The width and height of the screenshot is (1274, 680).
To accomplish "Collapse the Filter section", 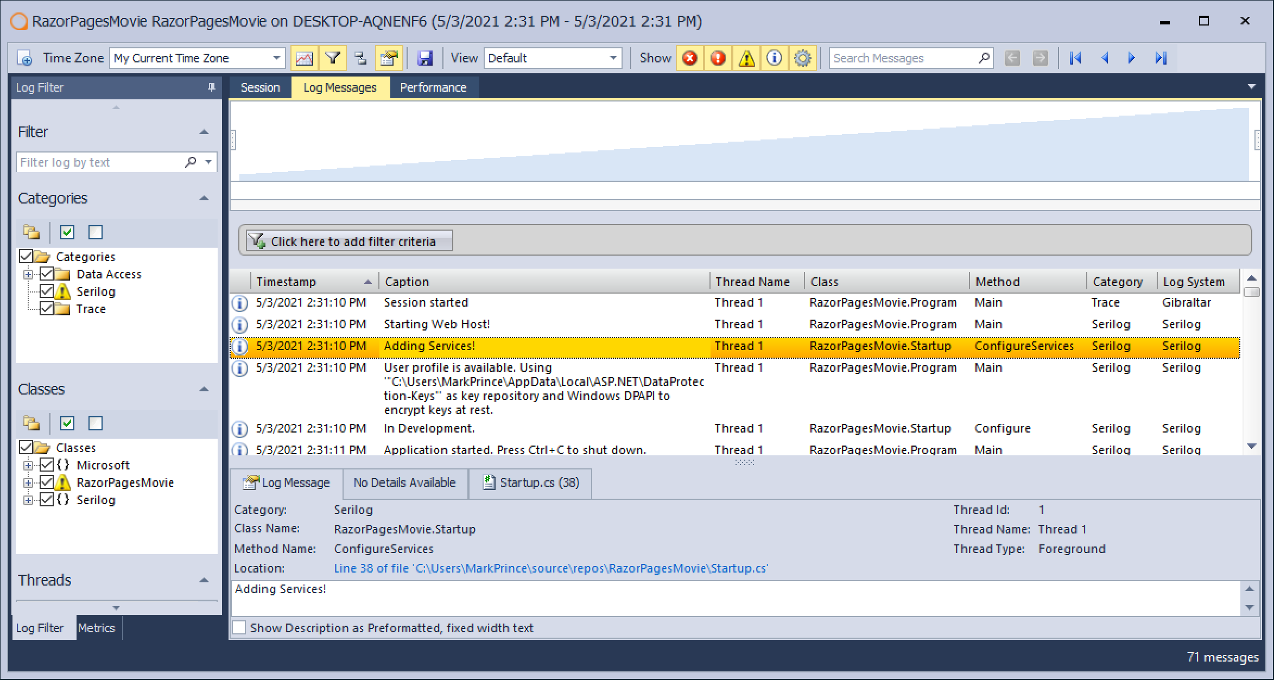I will pyautogui.click(x=204, y=132).
